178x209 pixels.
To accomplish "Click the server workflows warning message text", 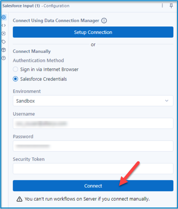I will point(87,199).
